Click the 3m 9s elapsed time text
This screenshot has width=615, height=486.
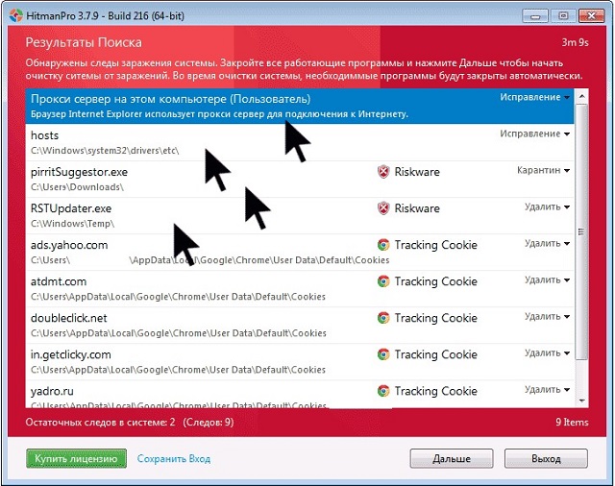coord(575,42)
